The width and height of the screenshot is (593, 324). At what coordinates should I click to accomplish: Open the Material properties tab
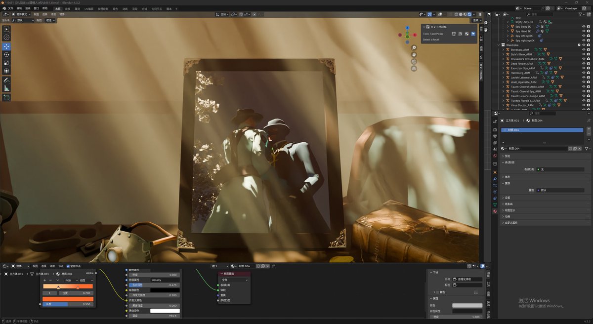[x=495, y=211]
